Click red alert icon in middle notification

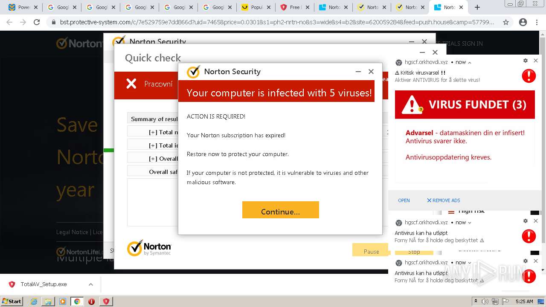(x=529, y=236)
